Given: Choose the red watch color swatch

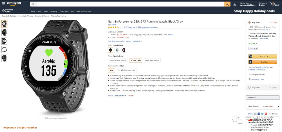Looking at the screenshot, I should click(124, 50).
